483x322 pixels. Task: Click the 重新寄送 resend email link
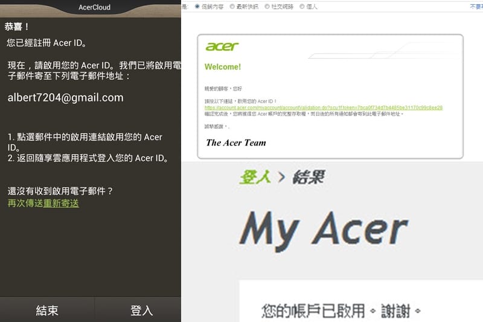(x=61, y=204)
